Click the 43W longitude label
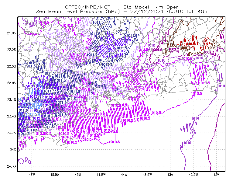This screenshot has height=188, width=243. (x=170, y=175)
